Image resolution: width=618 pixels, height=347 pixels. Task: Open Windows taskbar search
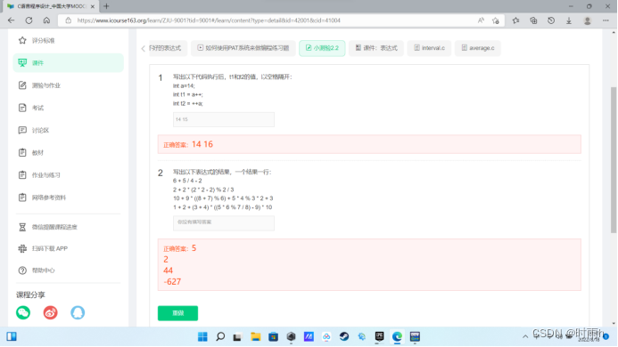220,337
